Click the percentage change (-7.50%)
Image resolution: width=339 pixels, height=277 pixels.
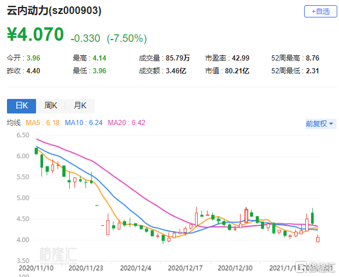click(127, 38)
